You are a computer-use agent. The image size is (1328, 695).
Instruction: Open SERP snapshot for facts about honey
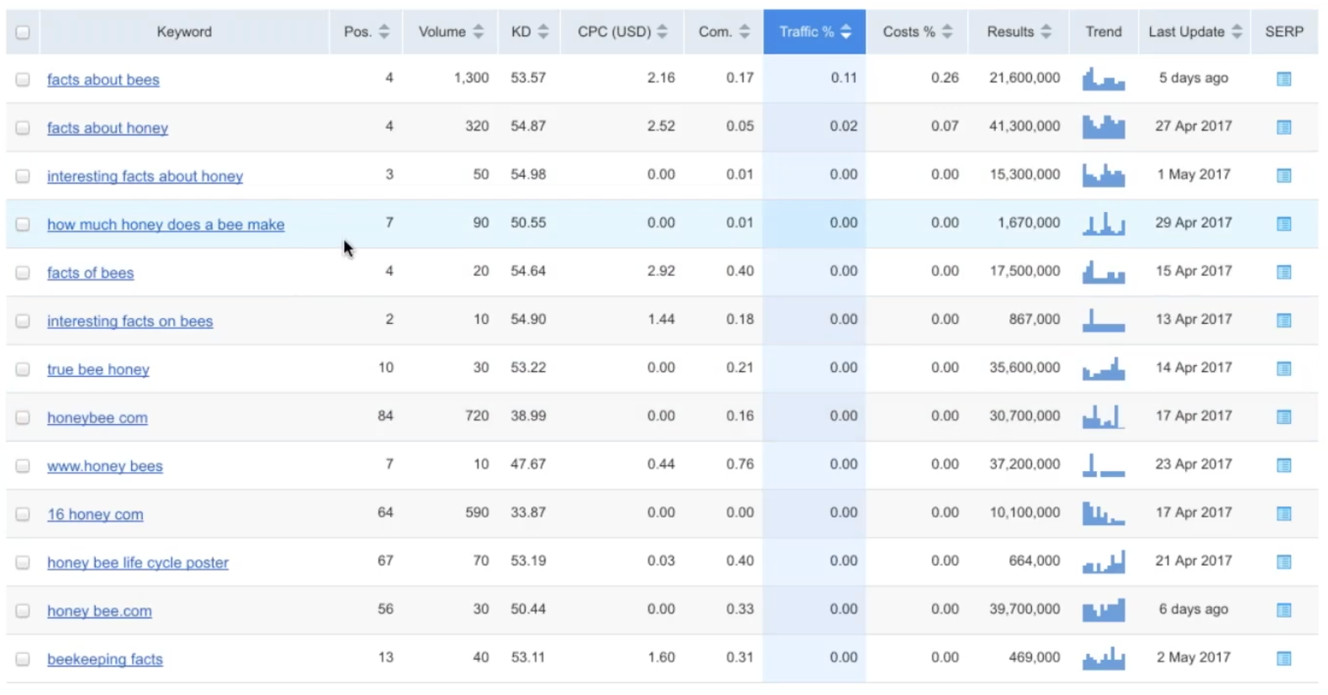[1284, 127]
